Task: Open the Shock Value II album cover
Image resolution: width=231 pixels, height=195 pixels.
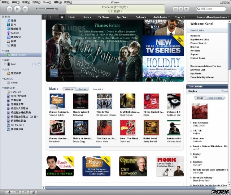Action: point(81,101)
